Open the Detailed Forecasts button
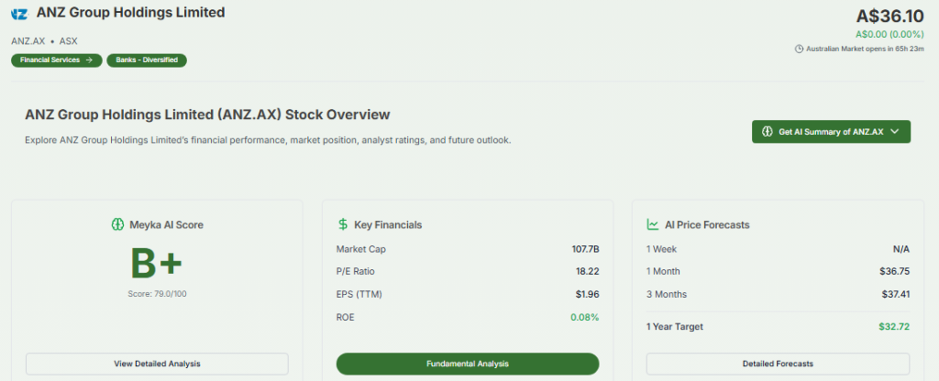Image resolution: width=939 pixels, height=381 pixels. (778, 364)
